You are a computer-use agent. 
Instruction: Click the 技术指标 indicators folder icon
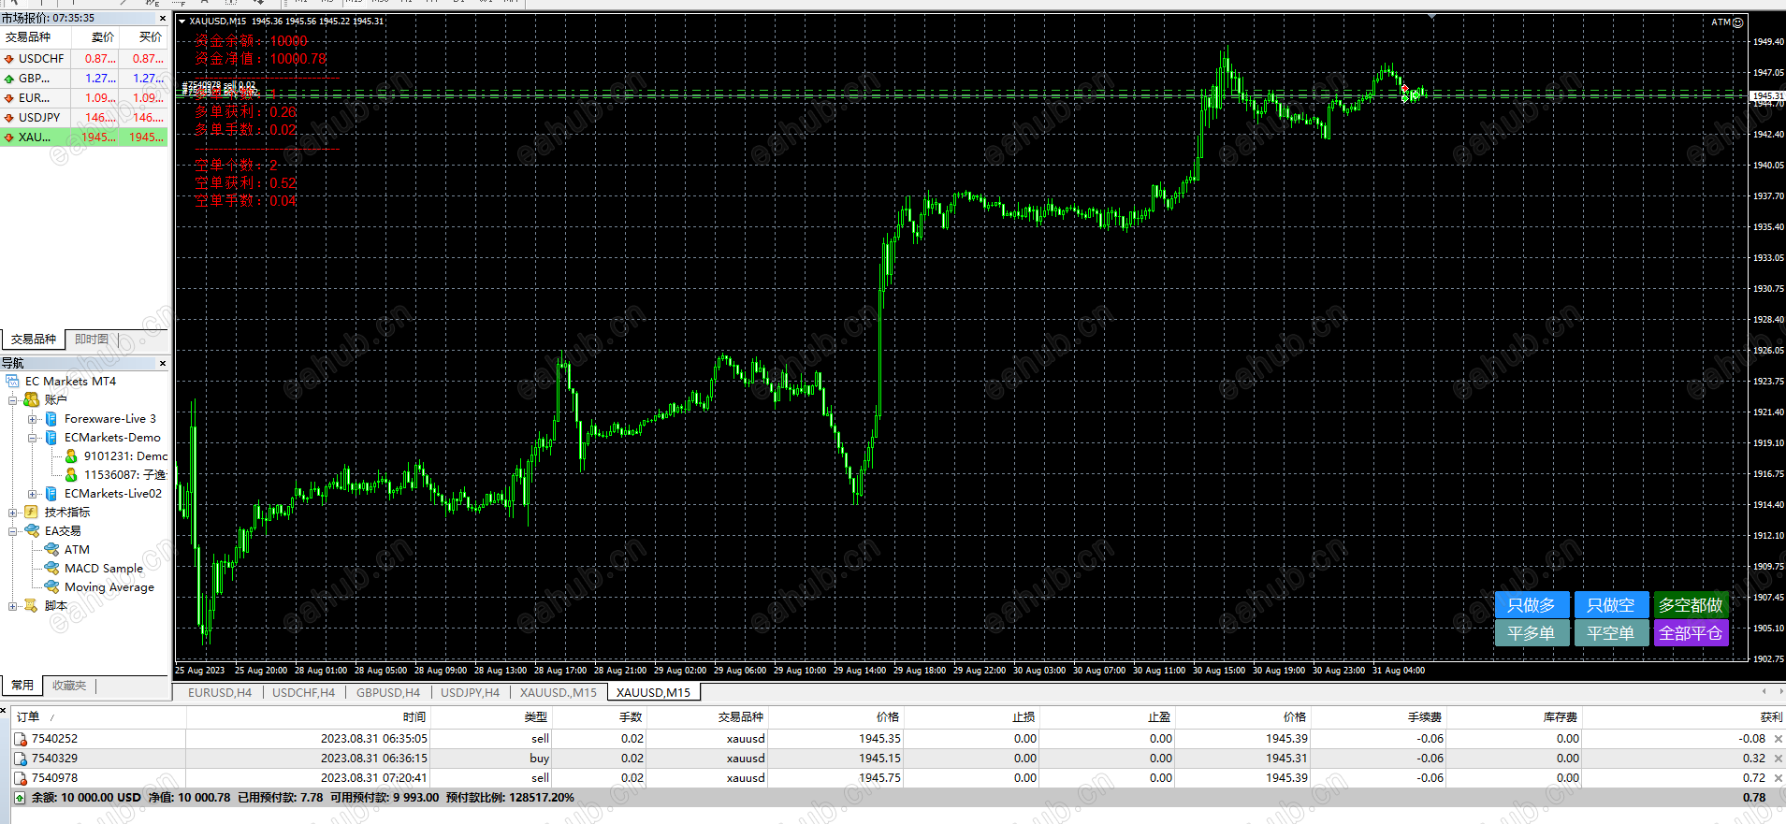click(x=32, y=513)
